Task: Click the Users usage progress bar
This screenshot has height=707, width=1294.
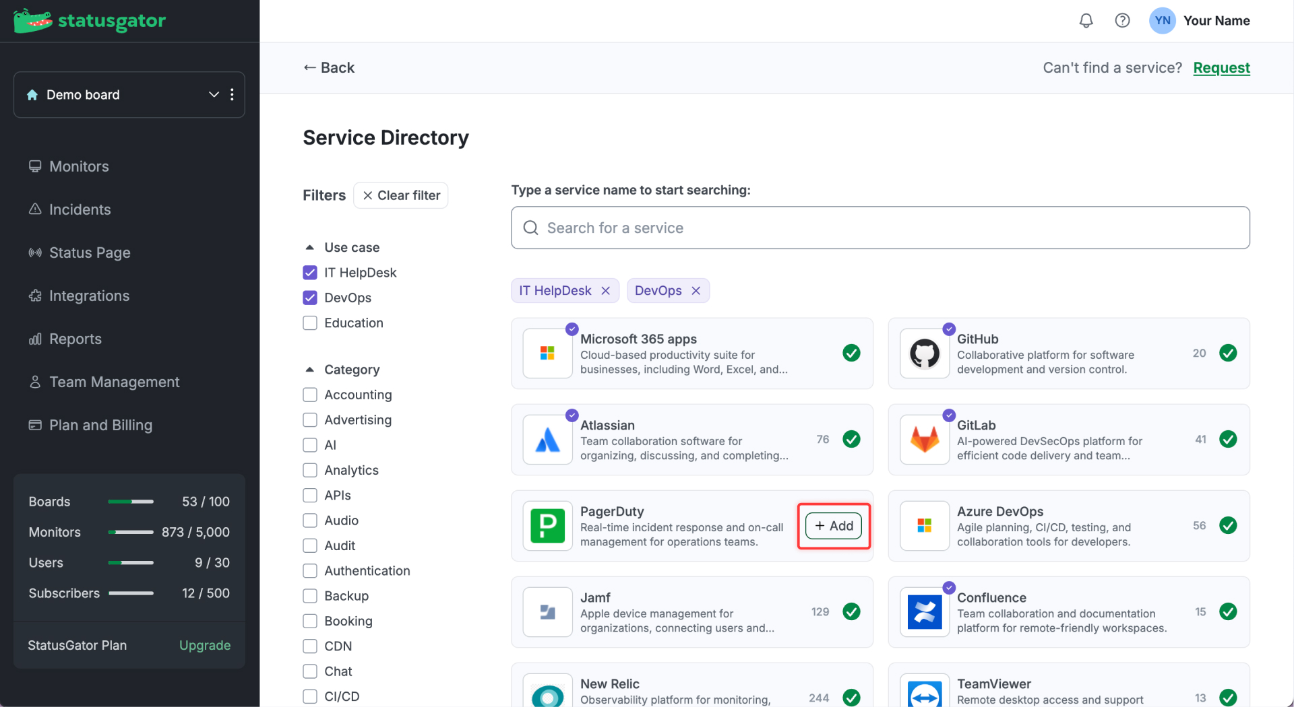Action: coord(131,563)
